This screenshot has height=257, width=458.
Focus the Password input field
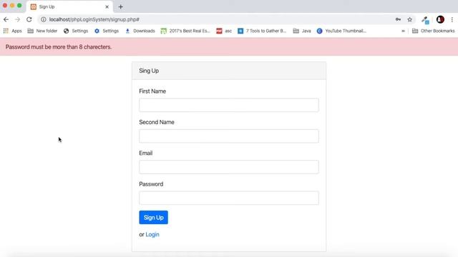coord(229,198)
